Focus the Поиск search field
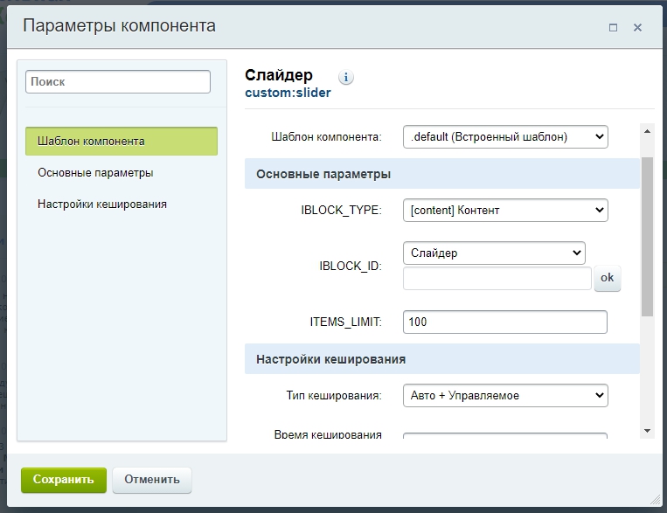 [118, 81]
